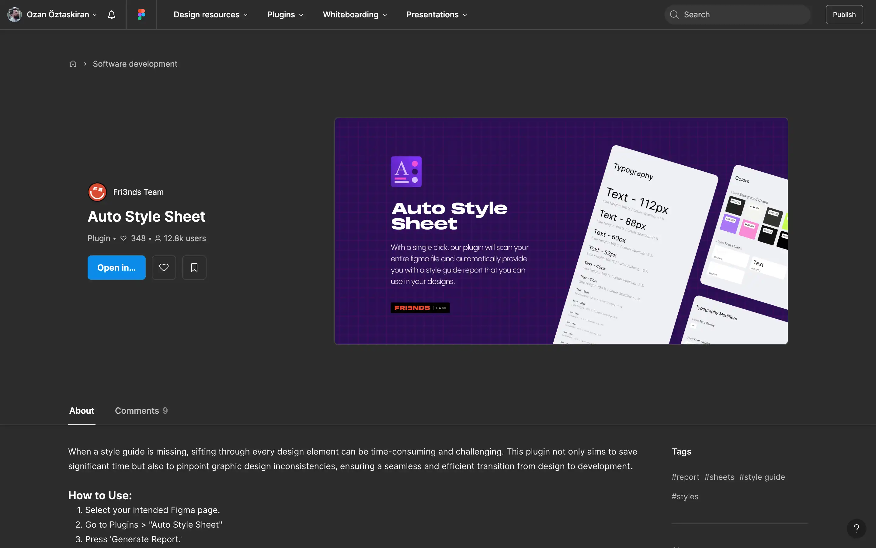The image size is (876, 548).
Task: Open the notifications bell
Action: pos(112,15)
